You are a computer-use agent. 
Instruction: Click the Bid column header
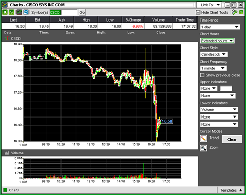pyautogui.click(x=37, y=20)
